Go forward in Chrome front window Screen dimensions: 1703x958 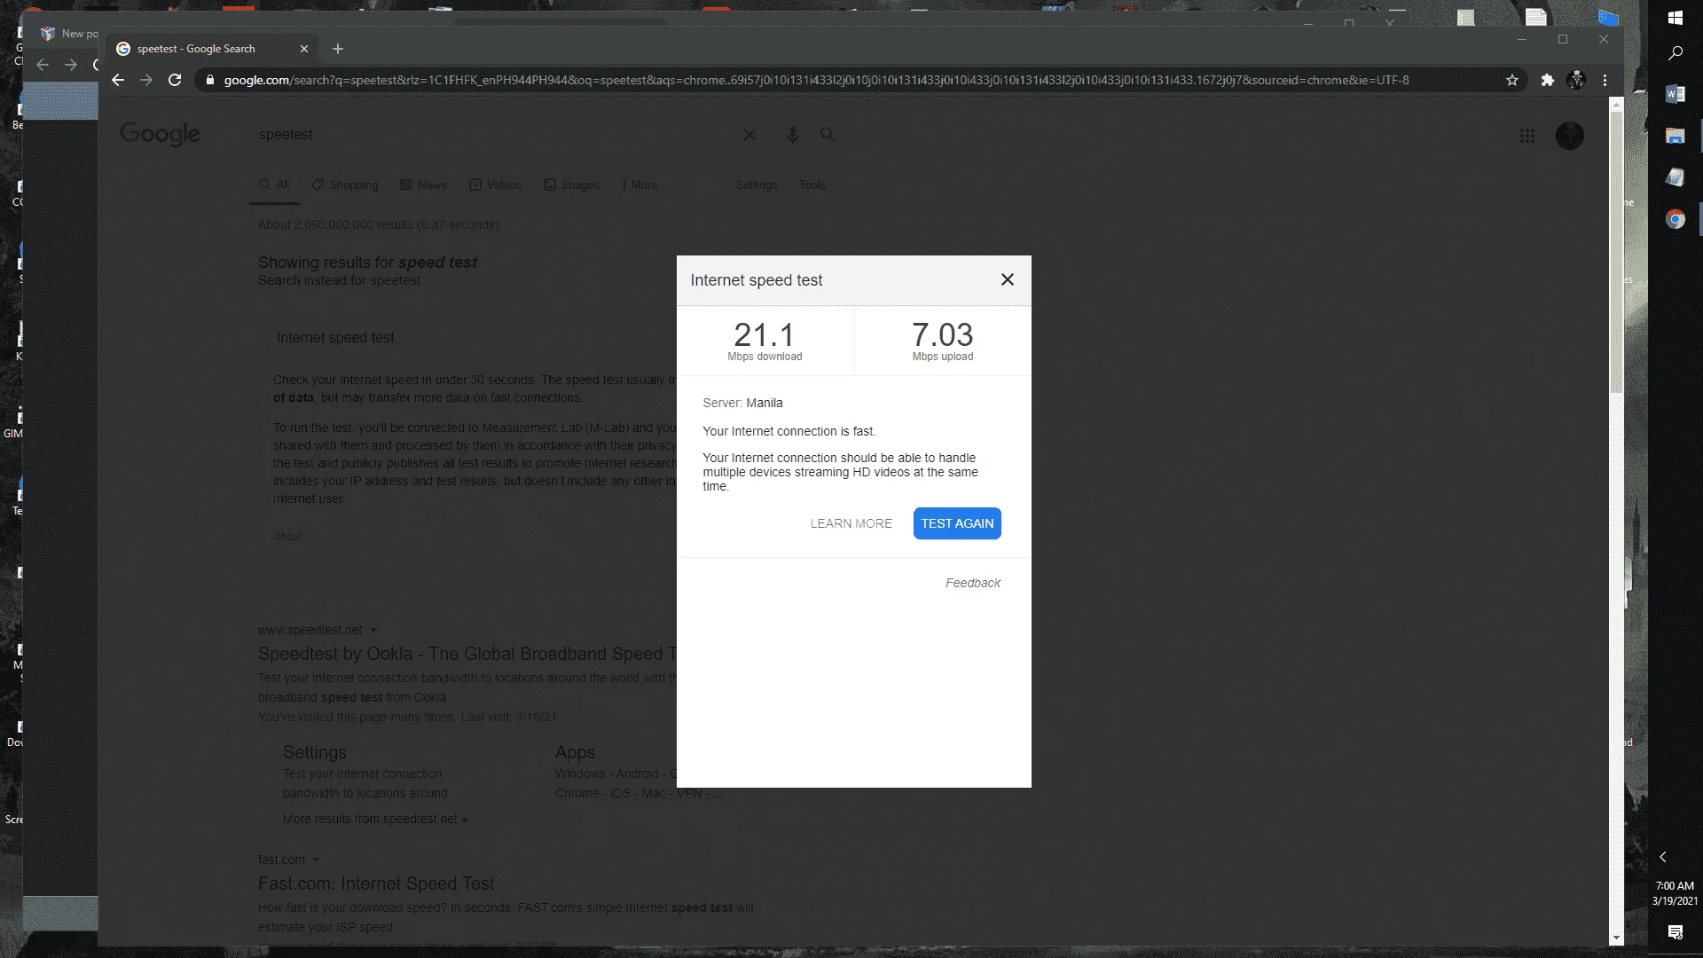point(146,80)
